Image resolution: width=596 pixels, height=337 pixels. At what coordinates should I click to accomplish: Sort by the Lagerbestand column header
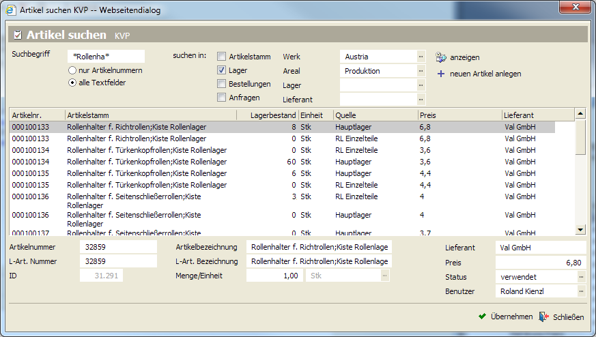coord(273,115)
